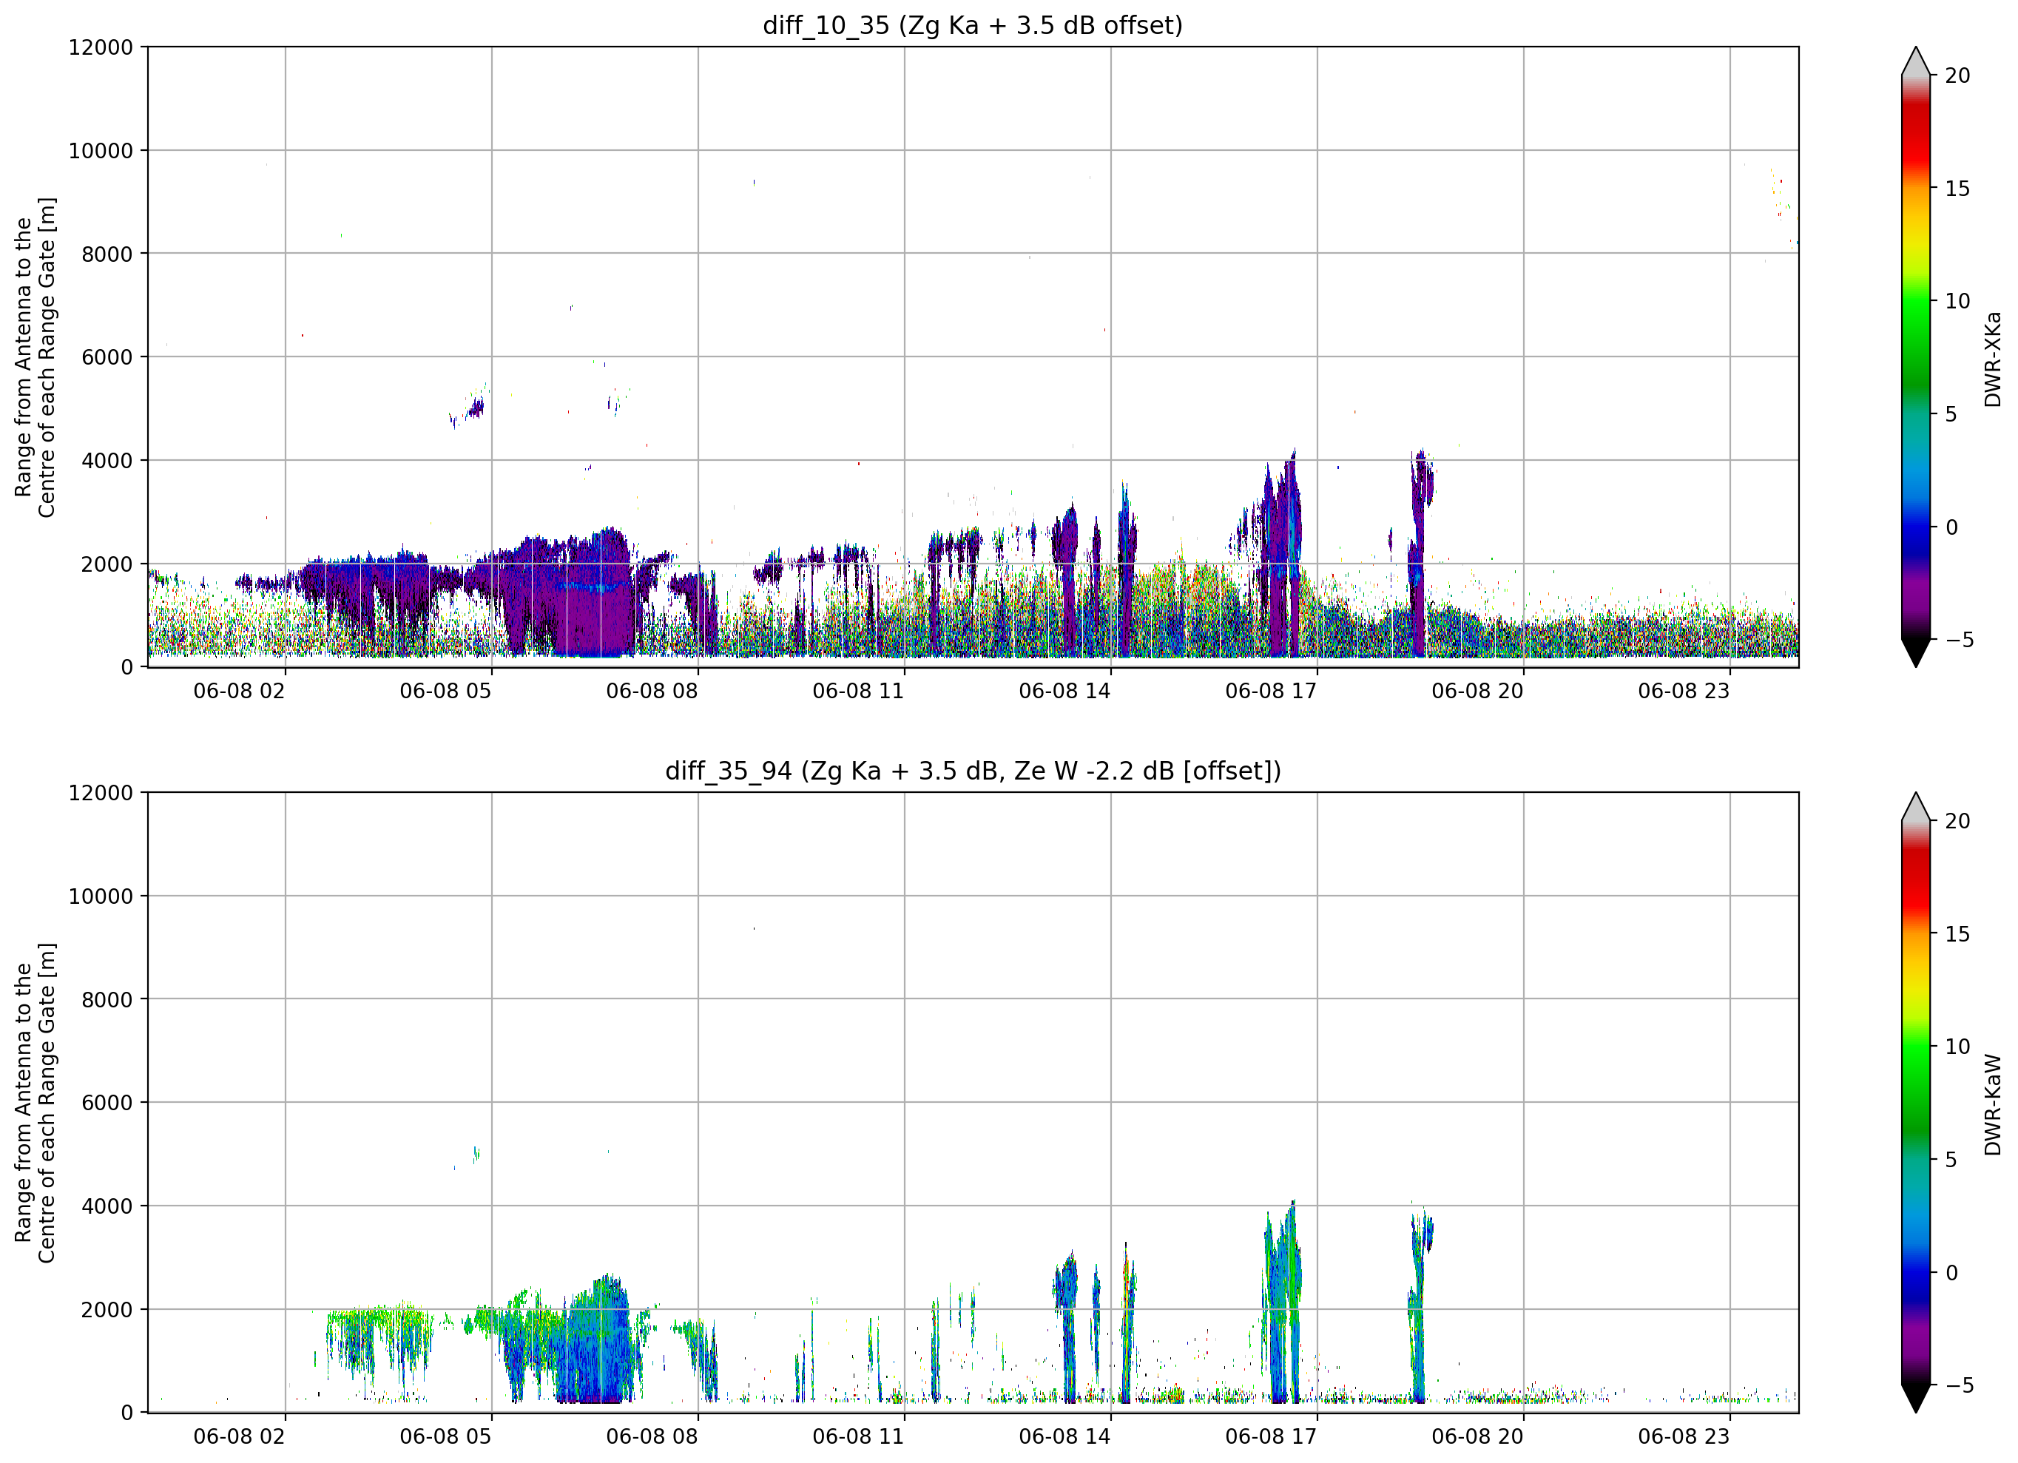Click the 15 tick on DWR-XKa colorbar

pos(1957,189)
